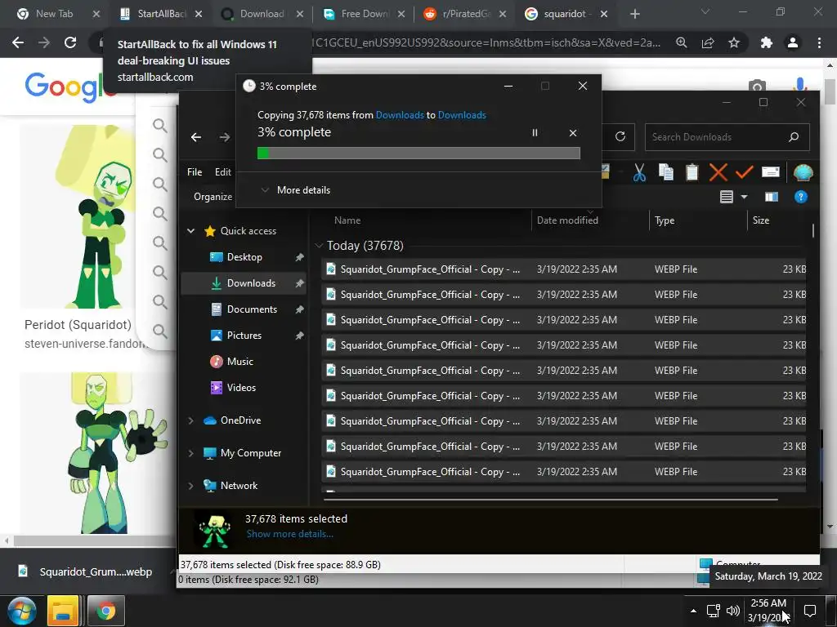Open Videos folder in sidebar
Image resolution: width=837 pixels, height=627 pixels.
coord(233,388)
